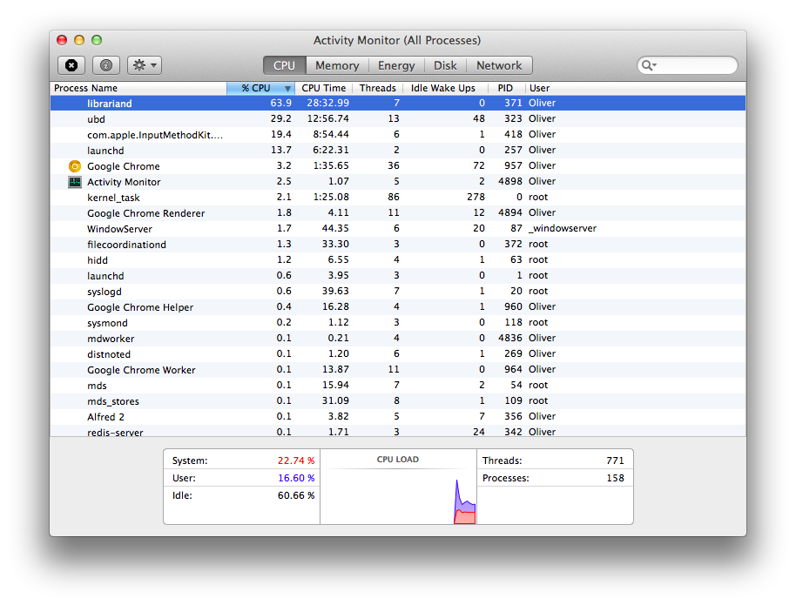Sort by PID column header

click(x=505, y=88)
